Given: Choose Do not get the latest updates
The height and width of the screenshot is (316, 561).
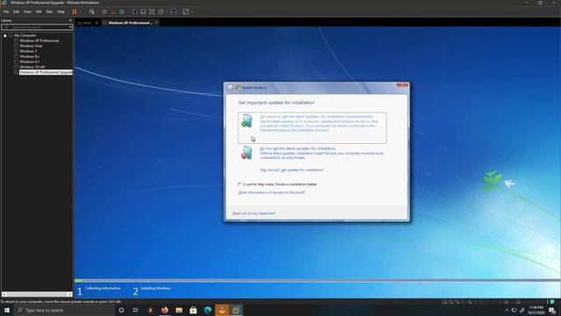Looking at the screenshot, I should click(x=312, y=153).
